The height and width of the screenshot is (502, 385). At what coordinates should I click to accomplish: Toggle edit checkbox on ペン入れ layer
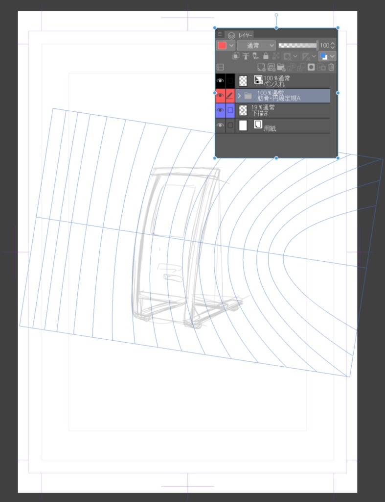pyautogui.click(x=230, y=81)
